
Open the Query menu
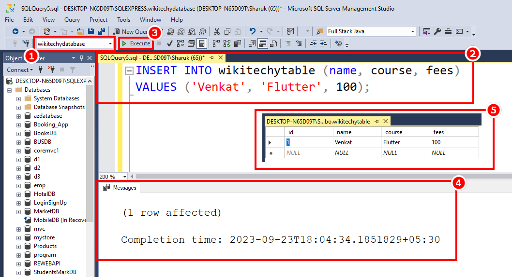[x=72, y=20]
